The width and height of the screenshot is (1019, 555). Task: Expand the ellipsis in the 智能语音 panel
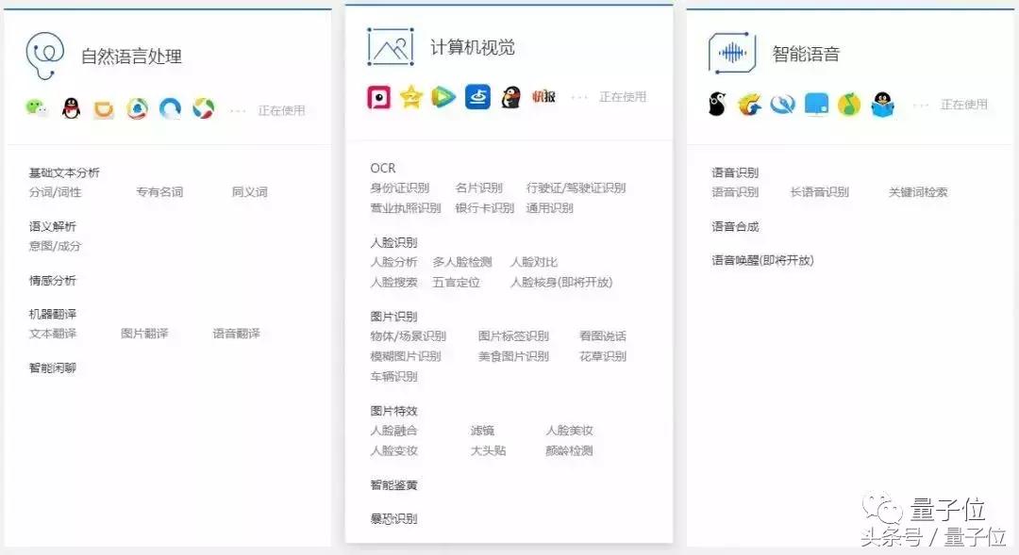921,104
